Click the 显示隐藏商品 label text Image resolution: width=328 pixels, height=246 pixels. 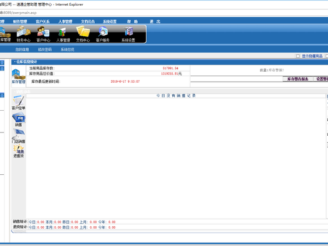312,56
